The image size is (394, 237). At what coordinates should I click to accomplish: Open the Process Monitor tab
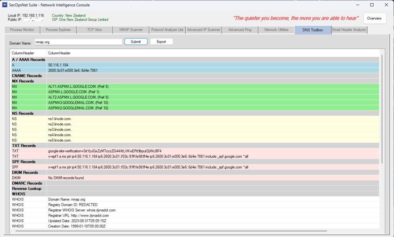tap(22, 30)
